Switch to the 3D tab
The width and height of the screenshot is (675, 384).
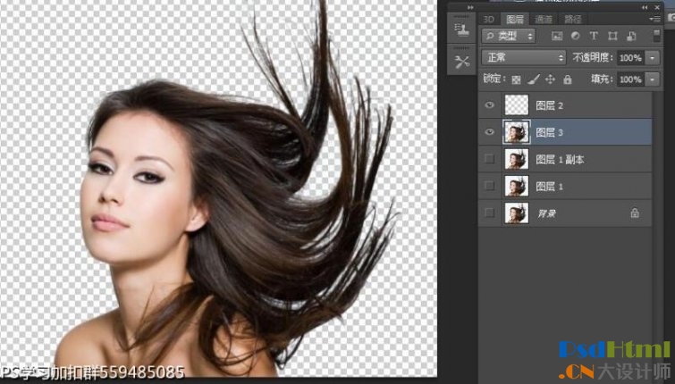pos(489,20)
